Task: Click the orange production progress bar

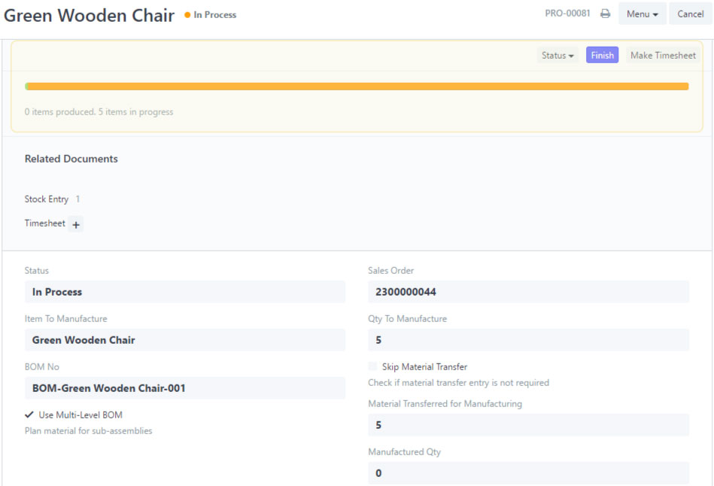Action: [x=357, y=87]
